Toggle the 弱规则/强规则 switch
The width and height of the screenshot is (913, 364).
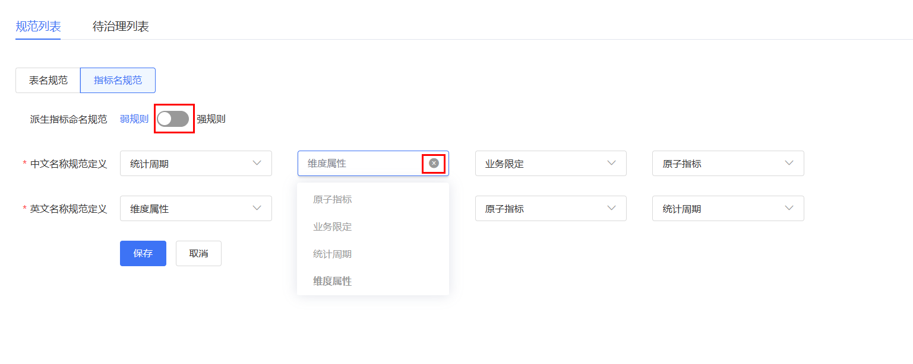[173, 119]
